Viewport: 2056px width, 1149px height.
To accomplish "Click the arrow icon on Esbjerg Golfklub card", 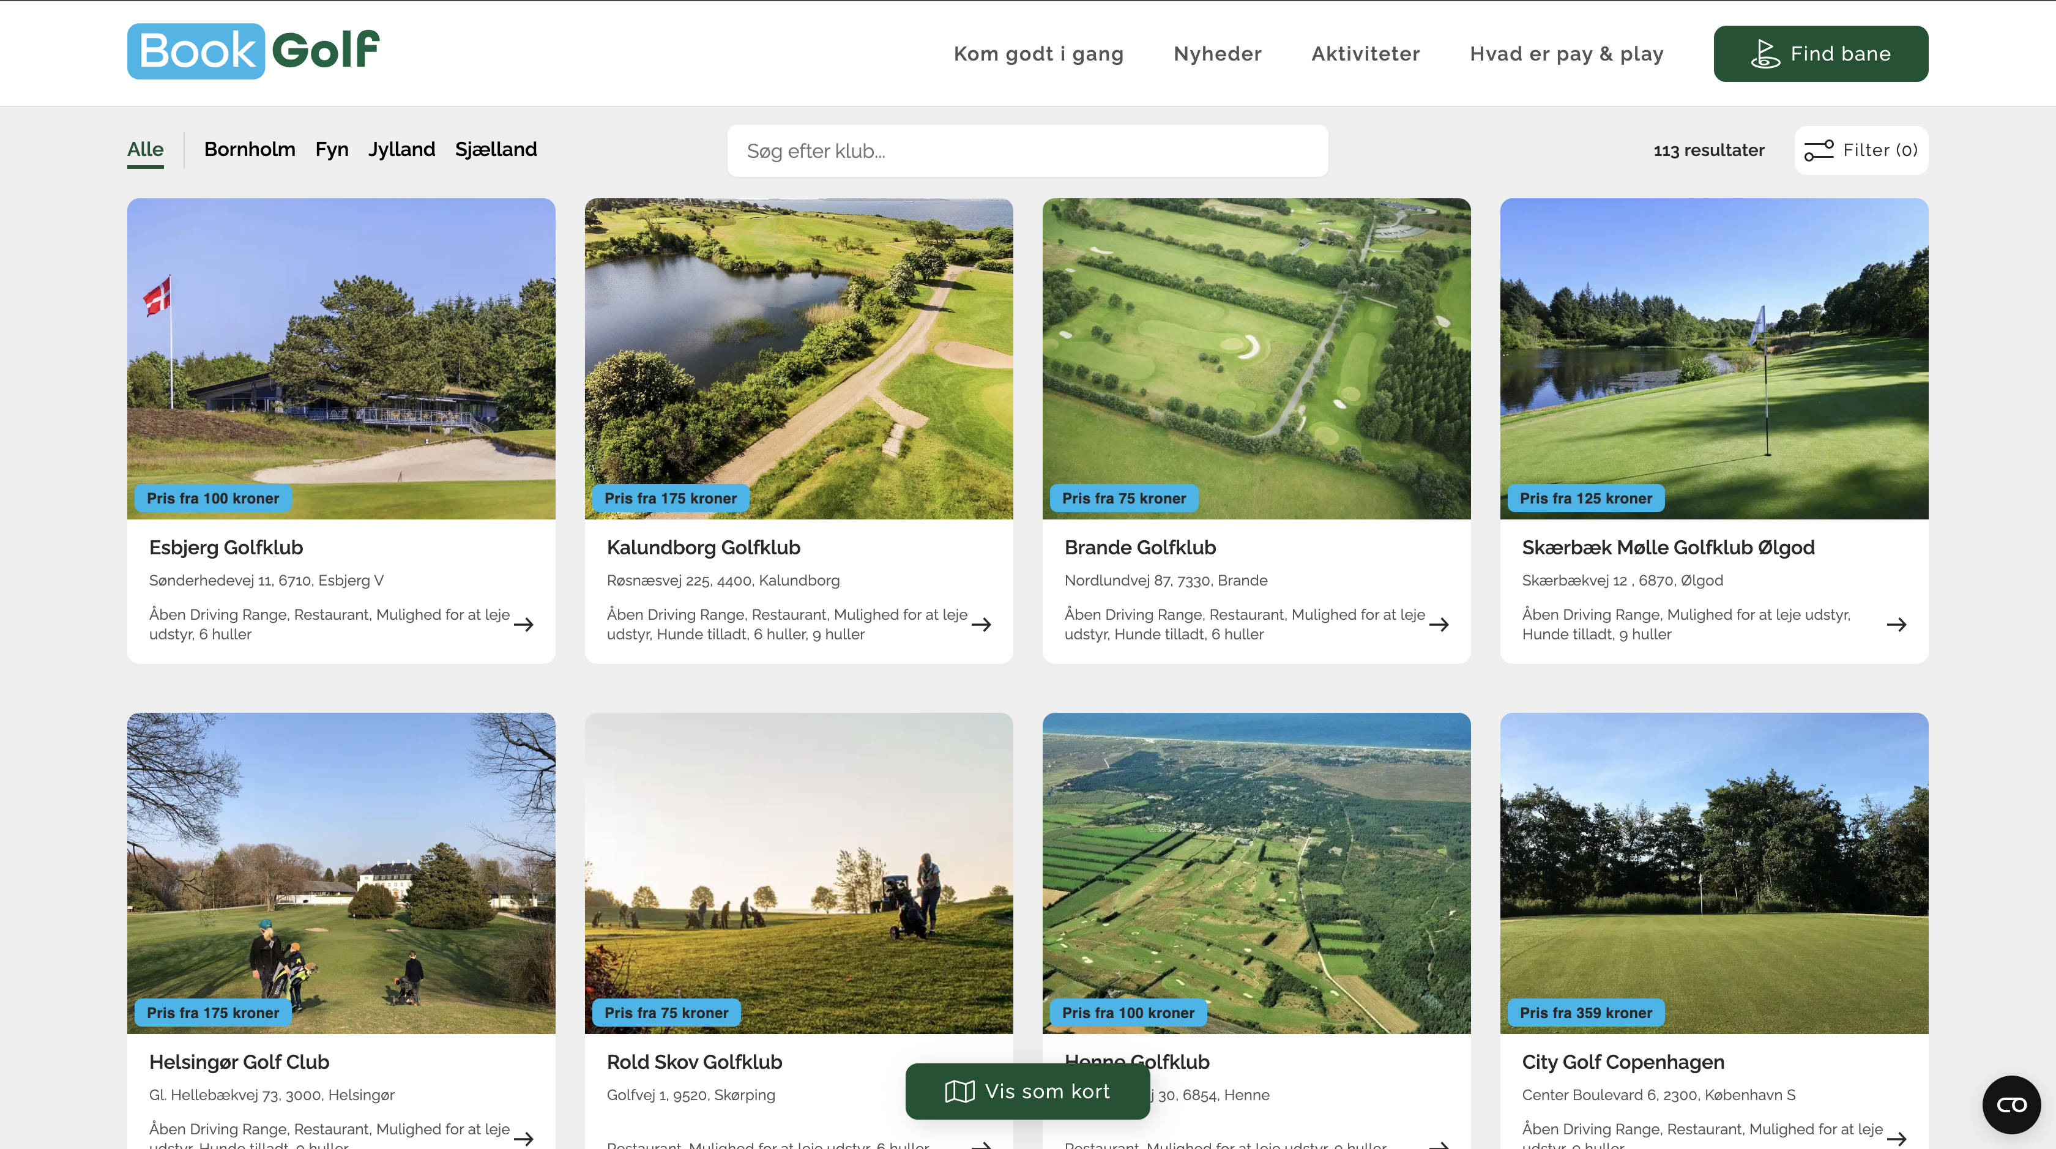I will point(524,624).
